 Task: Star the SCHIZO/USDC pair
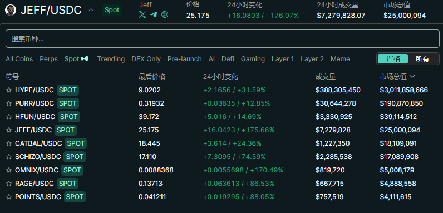click(9, 157)
